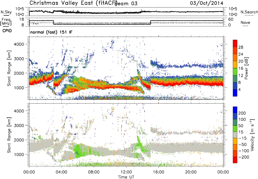Screen dimensions: 258x179
Task: Click the "20:00" time tick label
Action: (x=191, y=172)
